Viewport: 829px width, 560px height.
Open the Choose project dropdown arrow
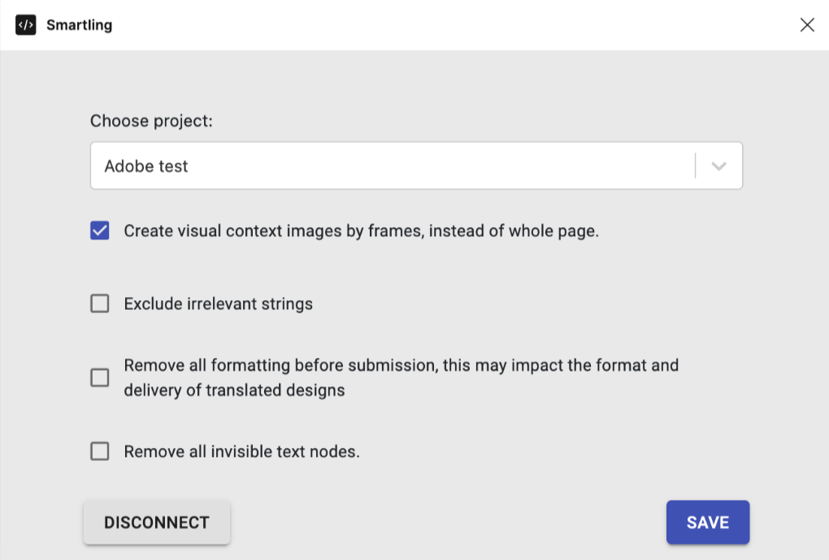[718, 166]
